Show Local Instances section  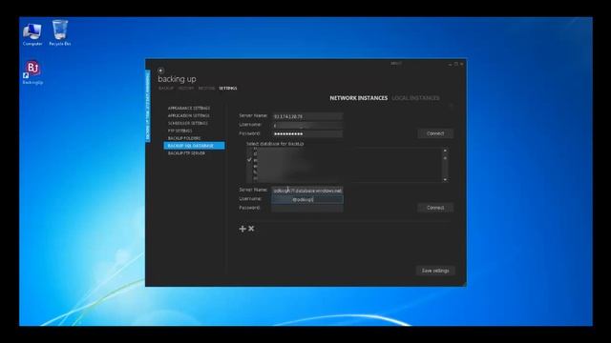click(x=416, y=98)
